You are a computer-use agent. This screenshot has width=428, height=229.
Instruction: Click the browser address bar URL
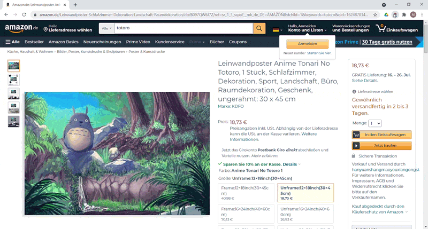click(204, 15)
